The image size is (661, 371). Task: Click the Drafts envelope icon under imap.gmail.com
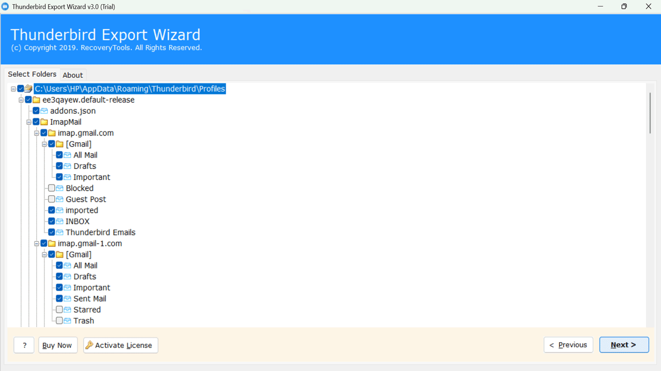67,166
